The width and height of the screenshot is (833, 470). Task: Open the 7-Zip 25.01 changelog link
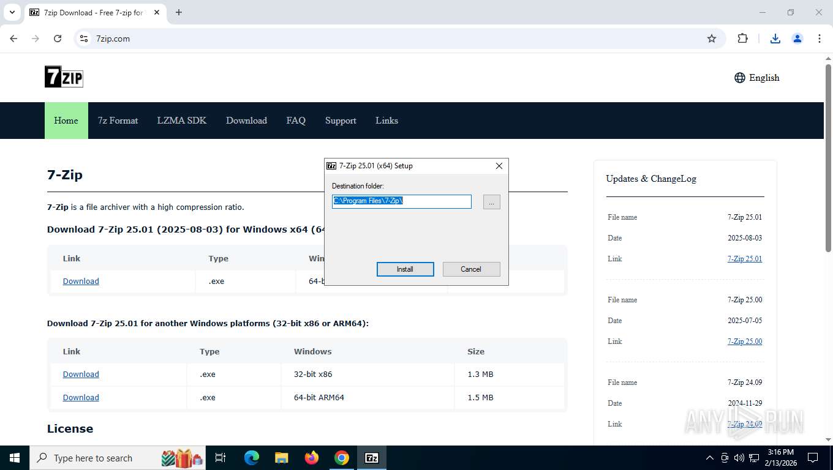[745, 259]
